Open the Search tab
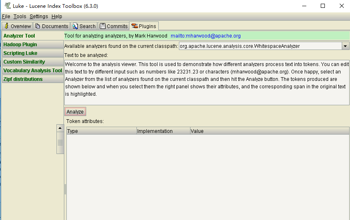This screenshot has height=220, width=350. pos(84,26)
